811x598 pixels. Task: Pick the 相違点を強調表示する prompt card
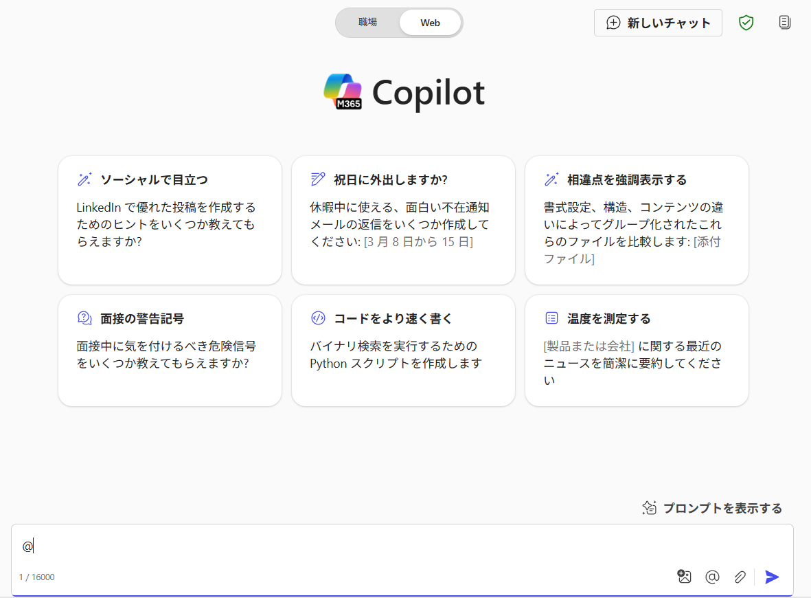(x=637, y=220)
